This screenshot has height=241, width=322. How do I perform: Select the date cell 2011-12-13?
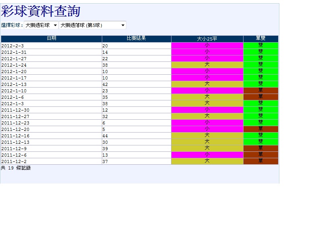pos(52,142)
